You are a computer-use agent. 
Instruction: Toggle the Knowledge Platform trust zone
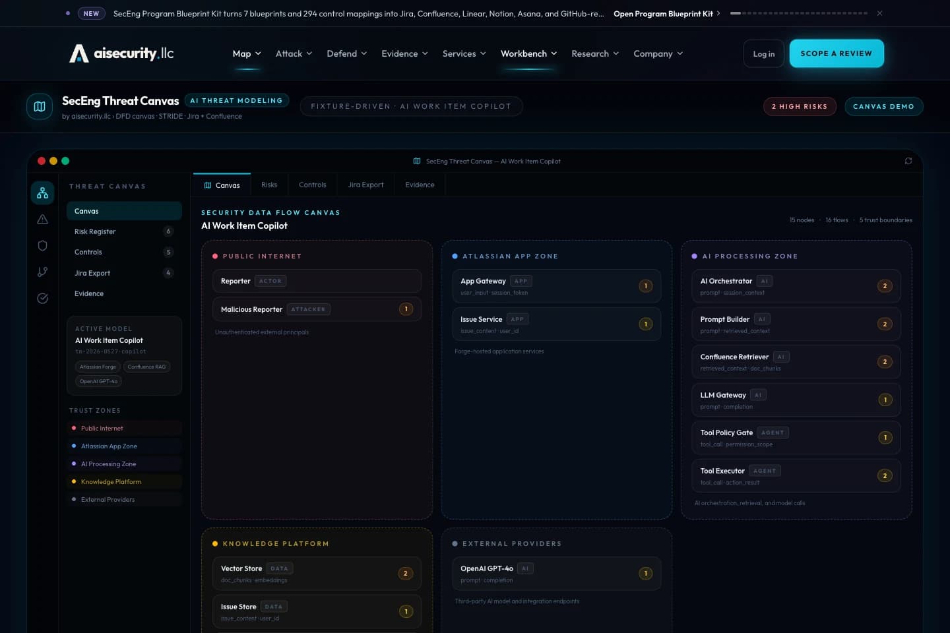(x=124, y=482)
